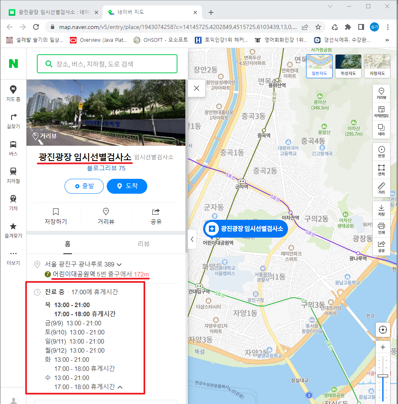Click 인쇄 print map button
Screen dimensions: 398x404
click(381, 228)
